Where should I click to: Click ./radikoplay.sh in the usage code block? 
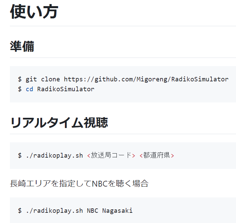coord(54,156)
